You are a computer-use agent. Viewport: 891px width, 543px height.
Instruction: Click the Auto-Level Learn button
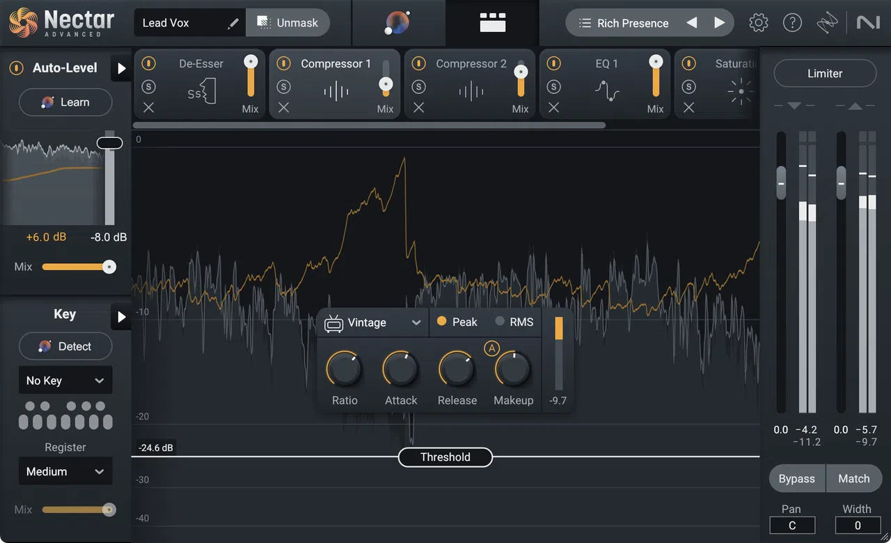(x=65, y=102)
